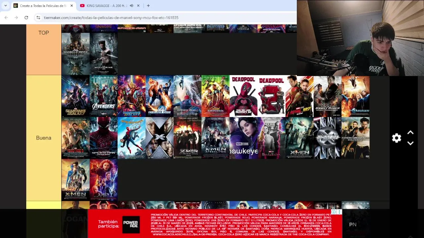Open the tab search dropdown in Chrome
This screenshot has width=424, height=238.
coord(5,6)
